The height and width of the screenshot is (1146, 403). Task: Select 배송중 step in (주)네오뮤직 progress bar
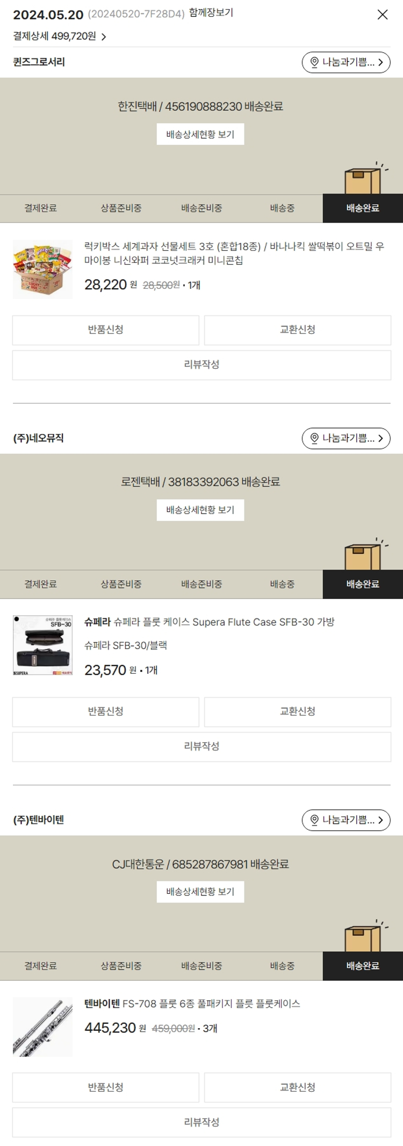click(282, 584)
